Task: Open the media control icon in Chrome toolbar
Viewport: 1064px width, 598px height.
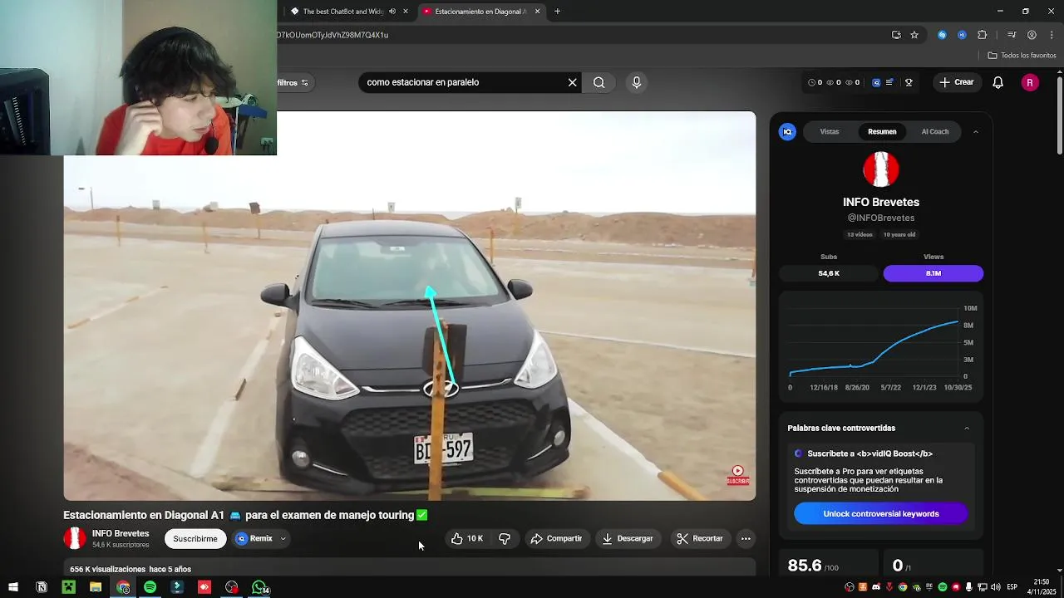Action: [x=1012, y=35]
